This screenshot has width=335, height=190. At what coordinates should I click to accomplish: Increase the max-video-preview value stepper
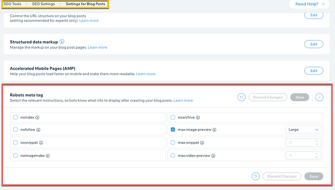coord(317,154)
